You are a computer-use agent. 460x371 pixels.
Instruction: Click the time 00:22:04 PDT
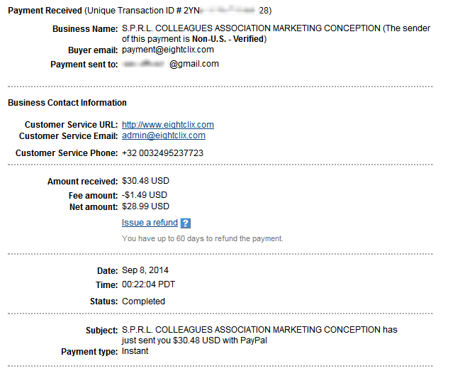pos(148,284)
